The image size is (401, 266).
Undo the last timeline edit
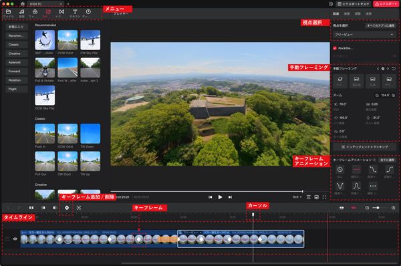pyautogui.click(x=8, y=208)
